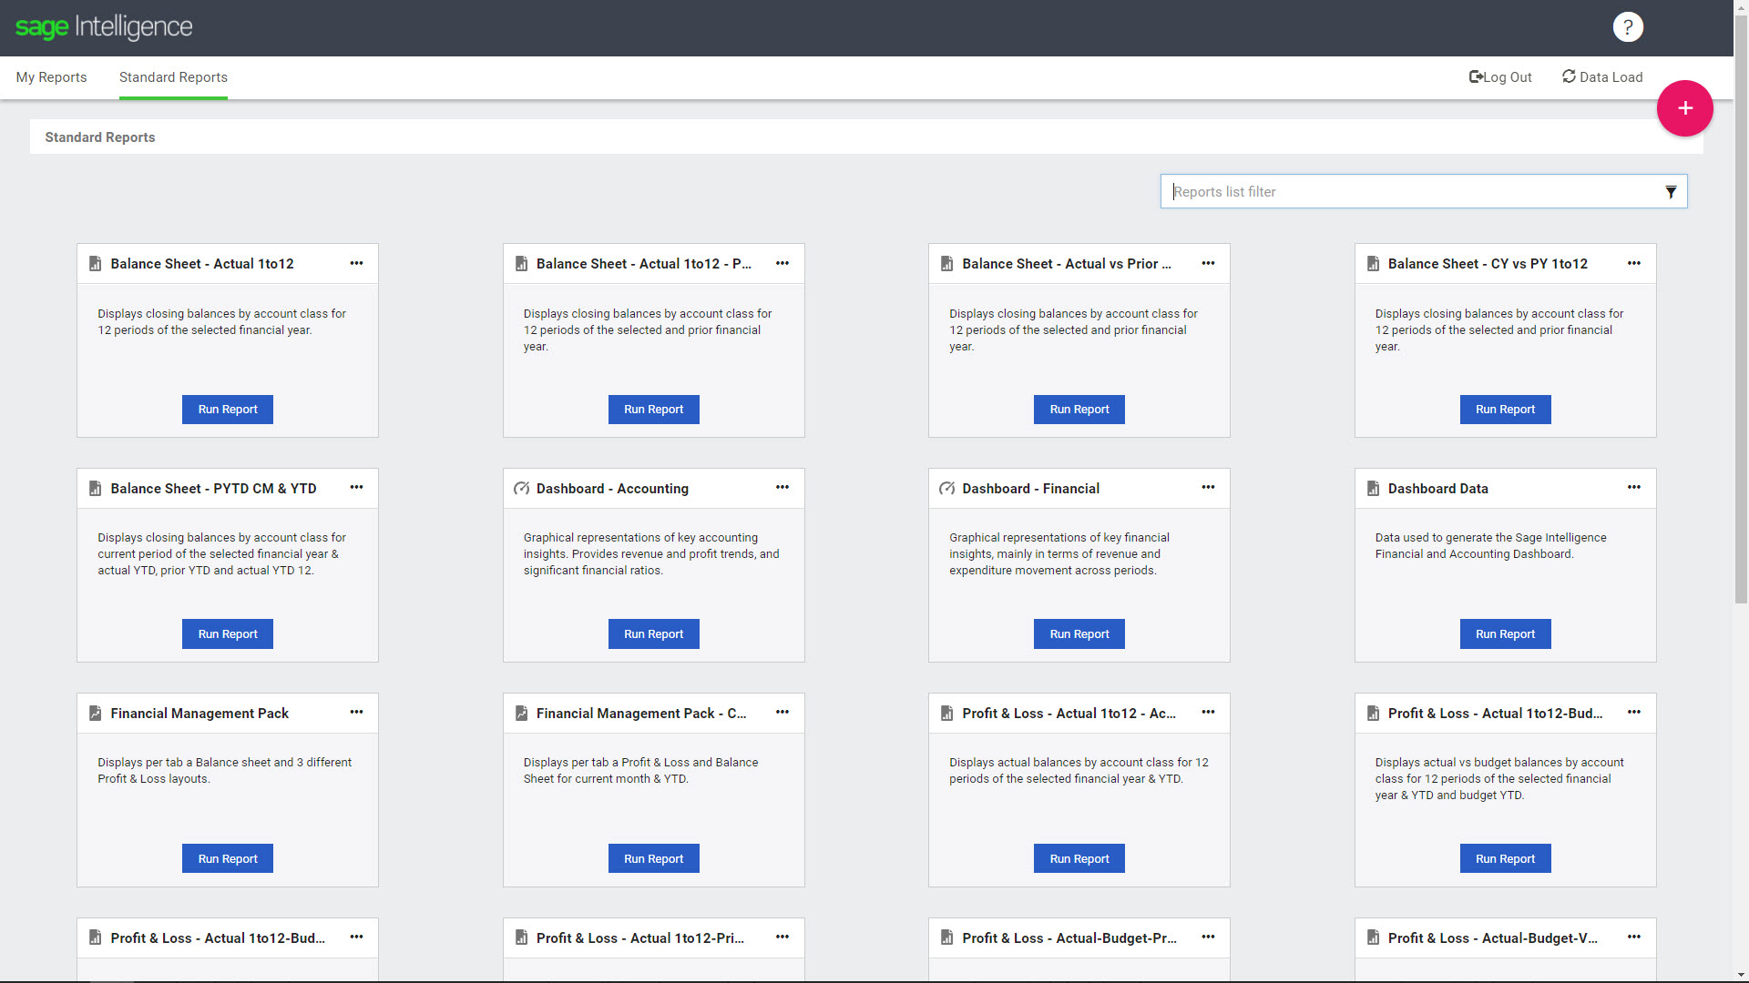1749x983 pixels.
Task: Open more options for Profit & Loss - Actual 1to12 - Ac...
Action: click(1208, 713)
